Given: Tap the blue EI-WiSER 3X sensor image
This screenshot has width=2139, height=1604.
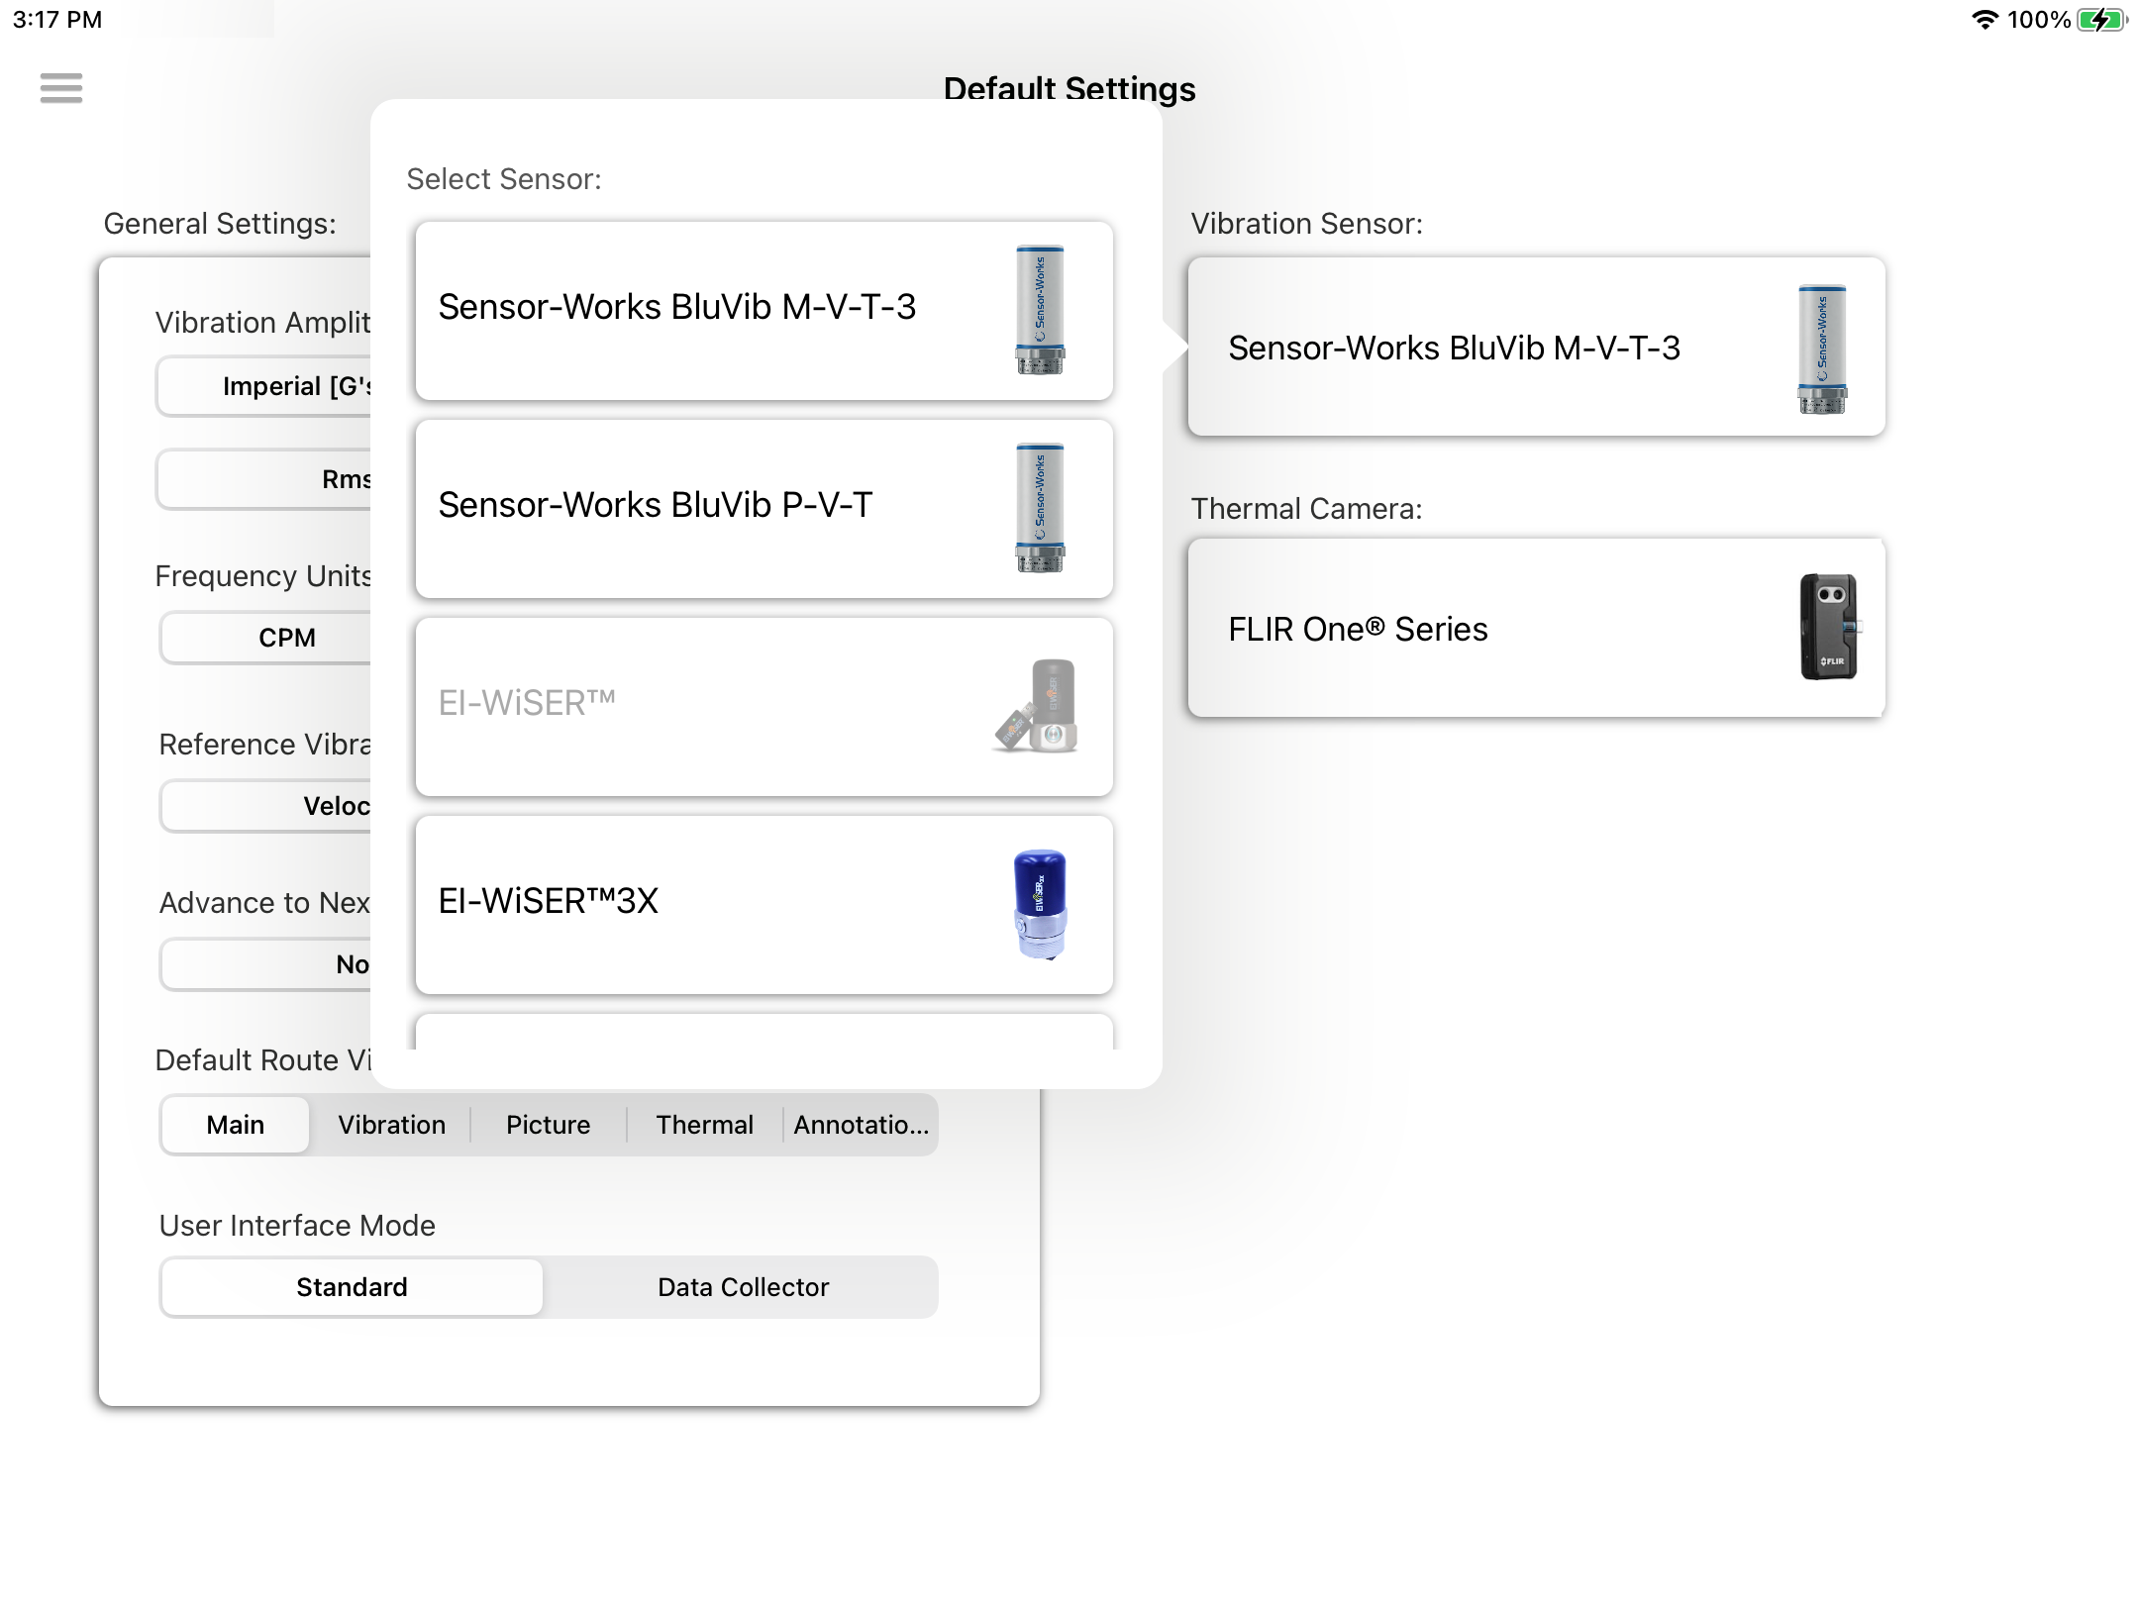Looking at the screenshot, I should [1040, 904].
